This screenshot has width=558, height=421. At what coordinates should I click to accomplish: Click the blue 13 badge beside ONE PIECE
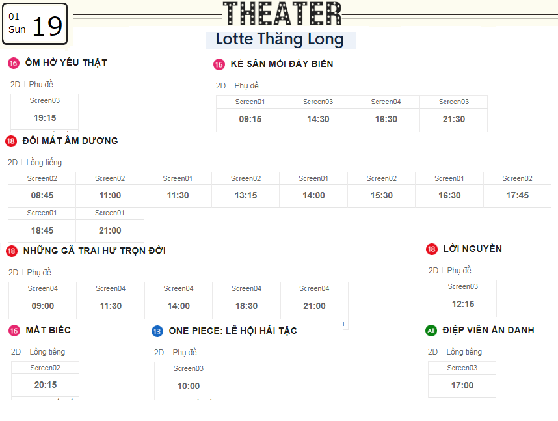coord(157,331)
